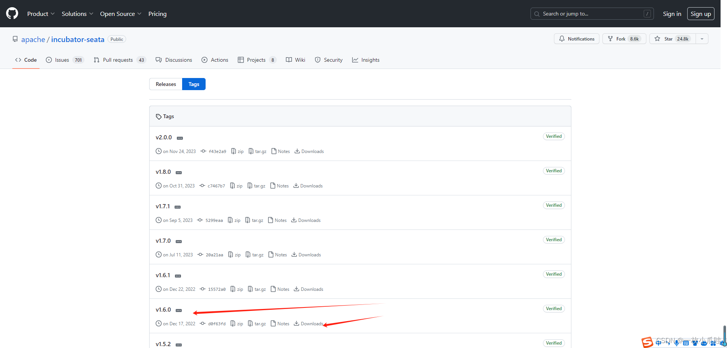This screenshot has width=727, height=348.
Task: Open the Sogou input method icon
Action: pos(647,342)
